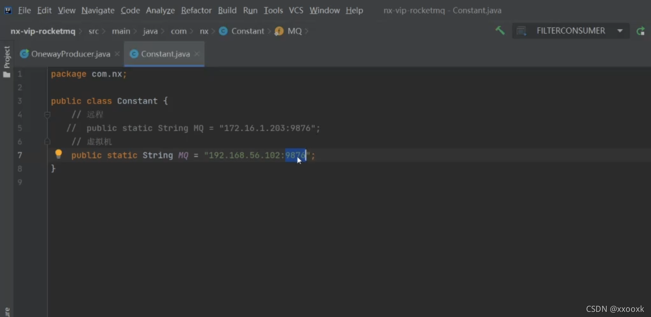
Task: Close the Constant.java tab
Action: (197, 54)
